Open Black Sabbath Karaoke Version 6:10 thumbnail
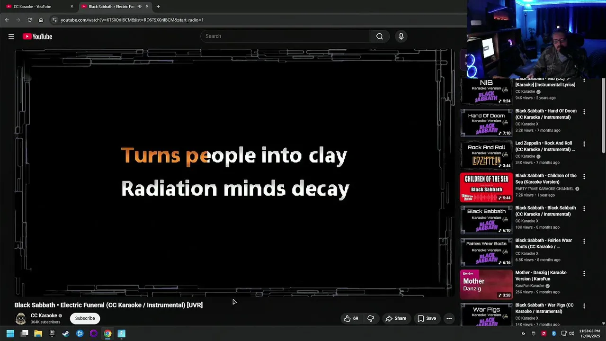This screenshot has width=606, height=341. pos(486,220)
